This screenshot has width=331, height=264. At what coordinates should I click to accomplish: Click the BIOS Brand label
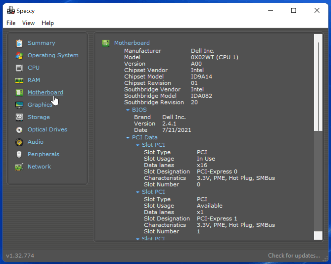click(x=142, y=117)
